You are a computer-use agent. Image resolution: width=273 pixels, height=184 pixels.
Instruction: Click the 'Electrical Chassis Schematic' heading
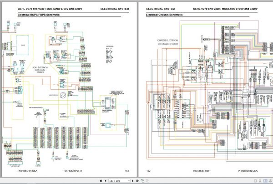[x=164, y=15]
